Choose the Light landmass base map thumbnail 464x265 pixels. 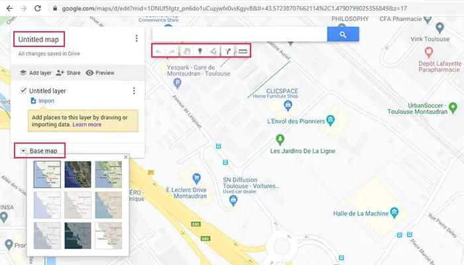[x=47, y=236]
